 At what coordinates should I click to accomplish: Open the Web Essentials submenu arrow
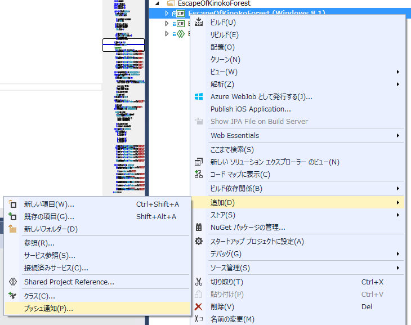[x=398, y=135]
